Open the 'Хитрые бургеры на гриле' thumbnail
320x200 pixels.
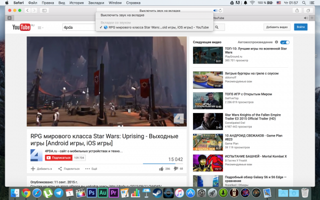(x=208, y=80)
